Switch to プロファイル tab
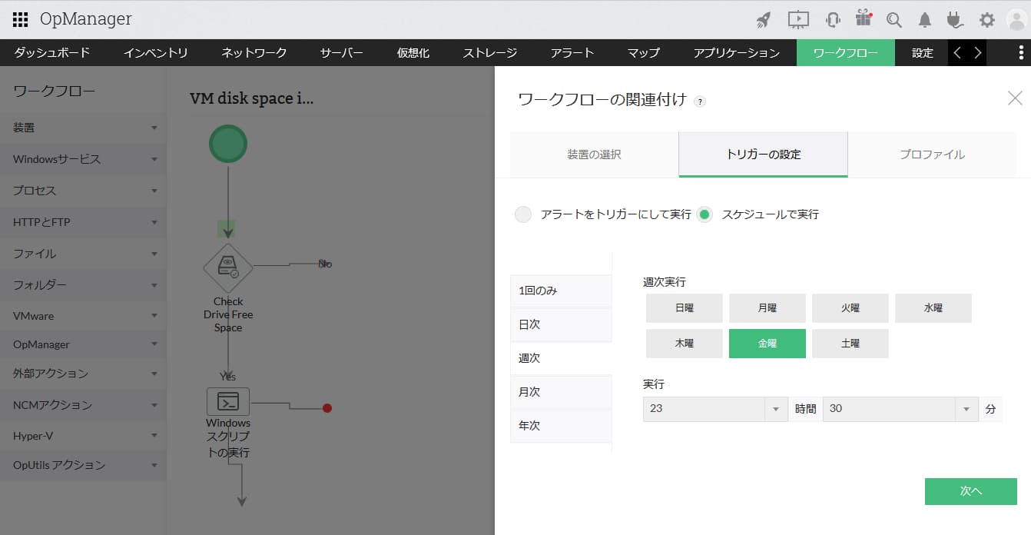Screen dimensions: 1031x535 pos(932,155)
